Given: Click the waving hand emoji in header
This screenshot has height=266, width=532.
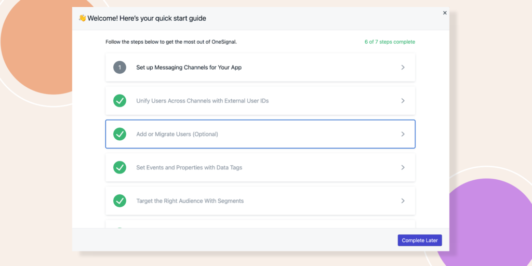Looking at the screenshot, I should coord(82,18).
